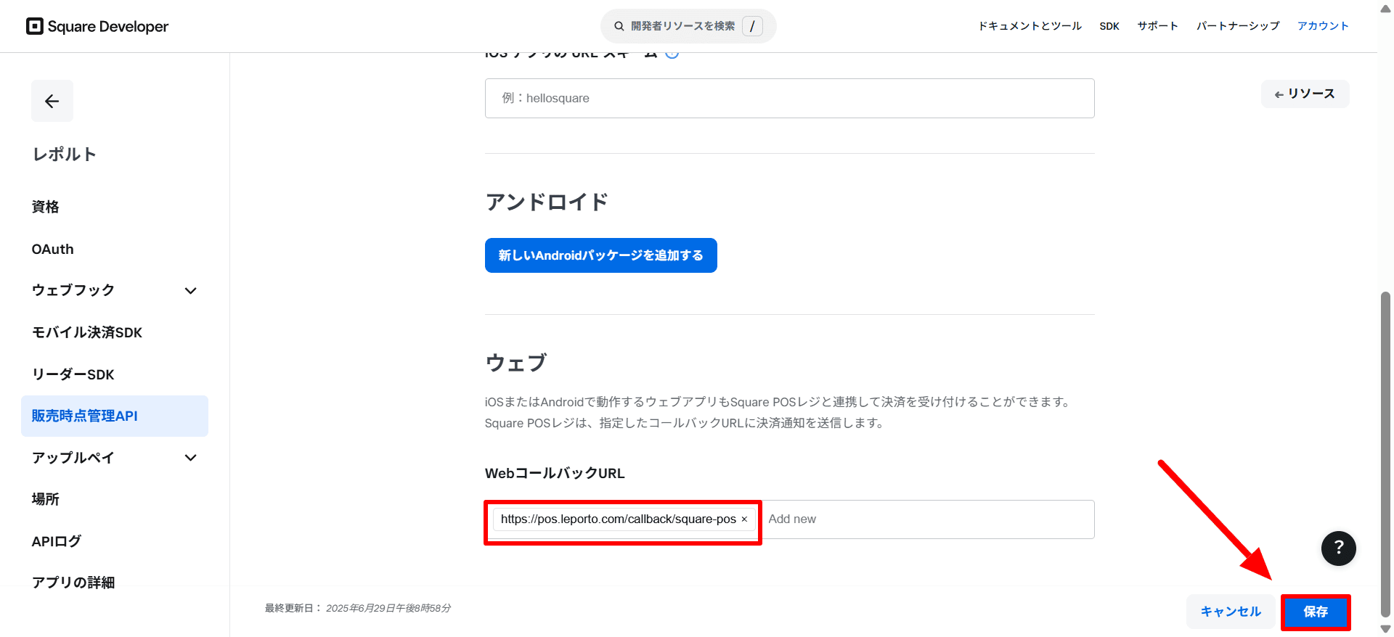Open the 資格 sidebar section
The width and height of the screenshot is (1394, 637).
tap(45, 207)
